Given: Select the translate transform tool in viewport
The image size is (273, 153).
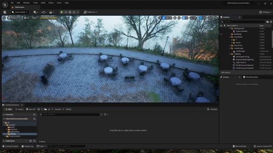Looking at the screenshot, I should point(164,18).
